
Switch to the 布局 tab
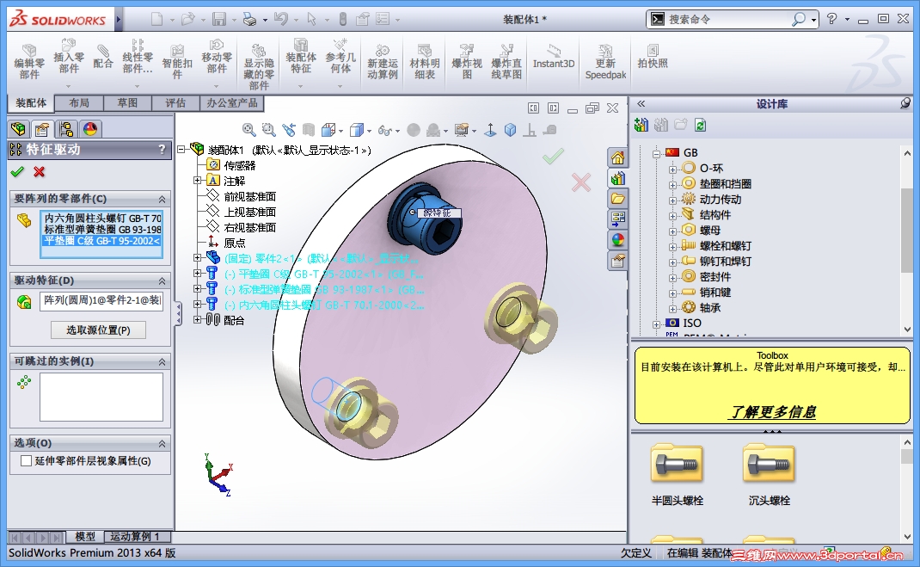78,103
